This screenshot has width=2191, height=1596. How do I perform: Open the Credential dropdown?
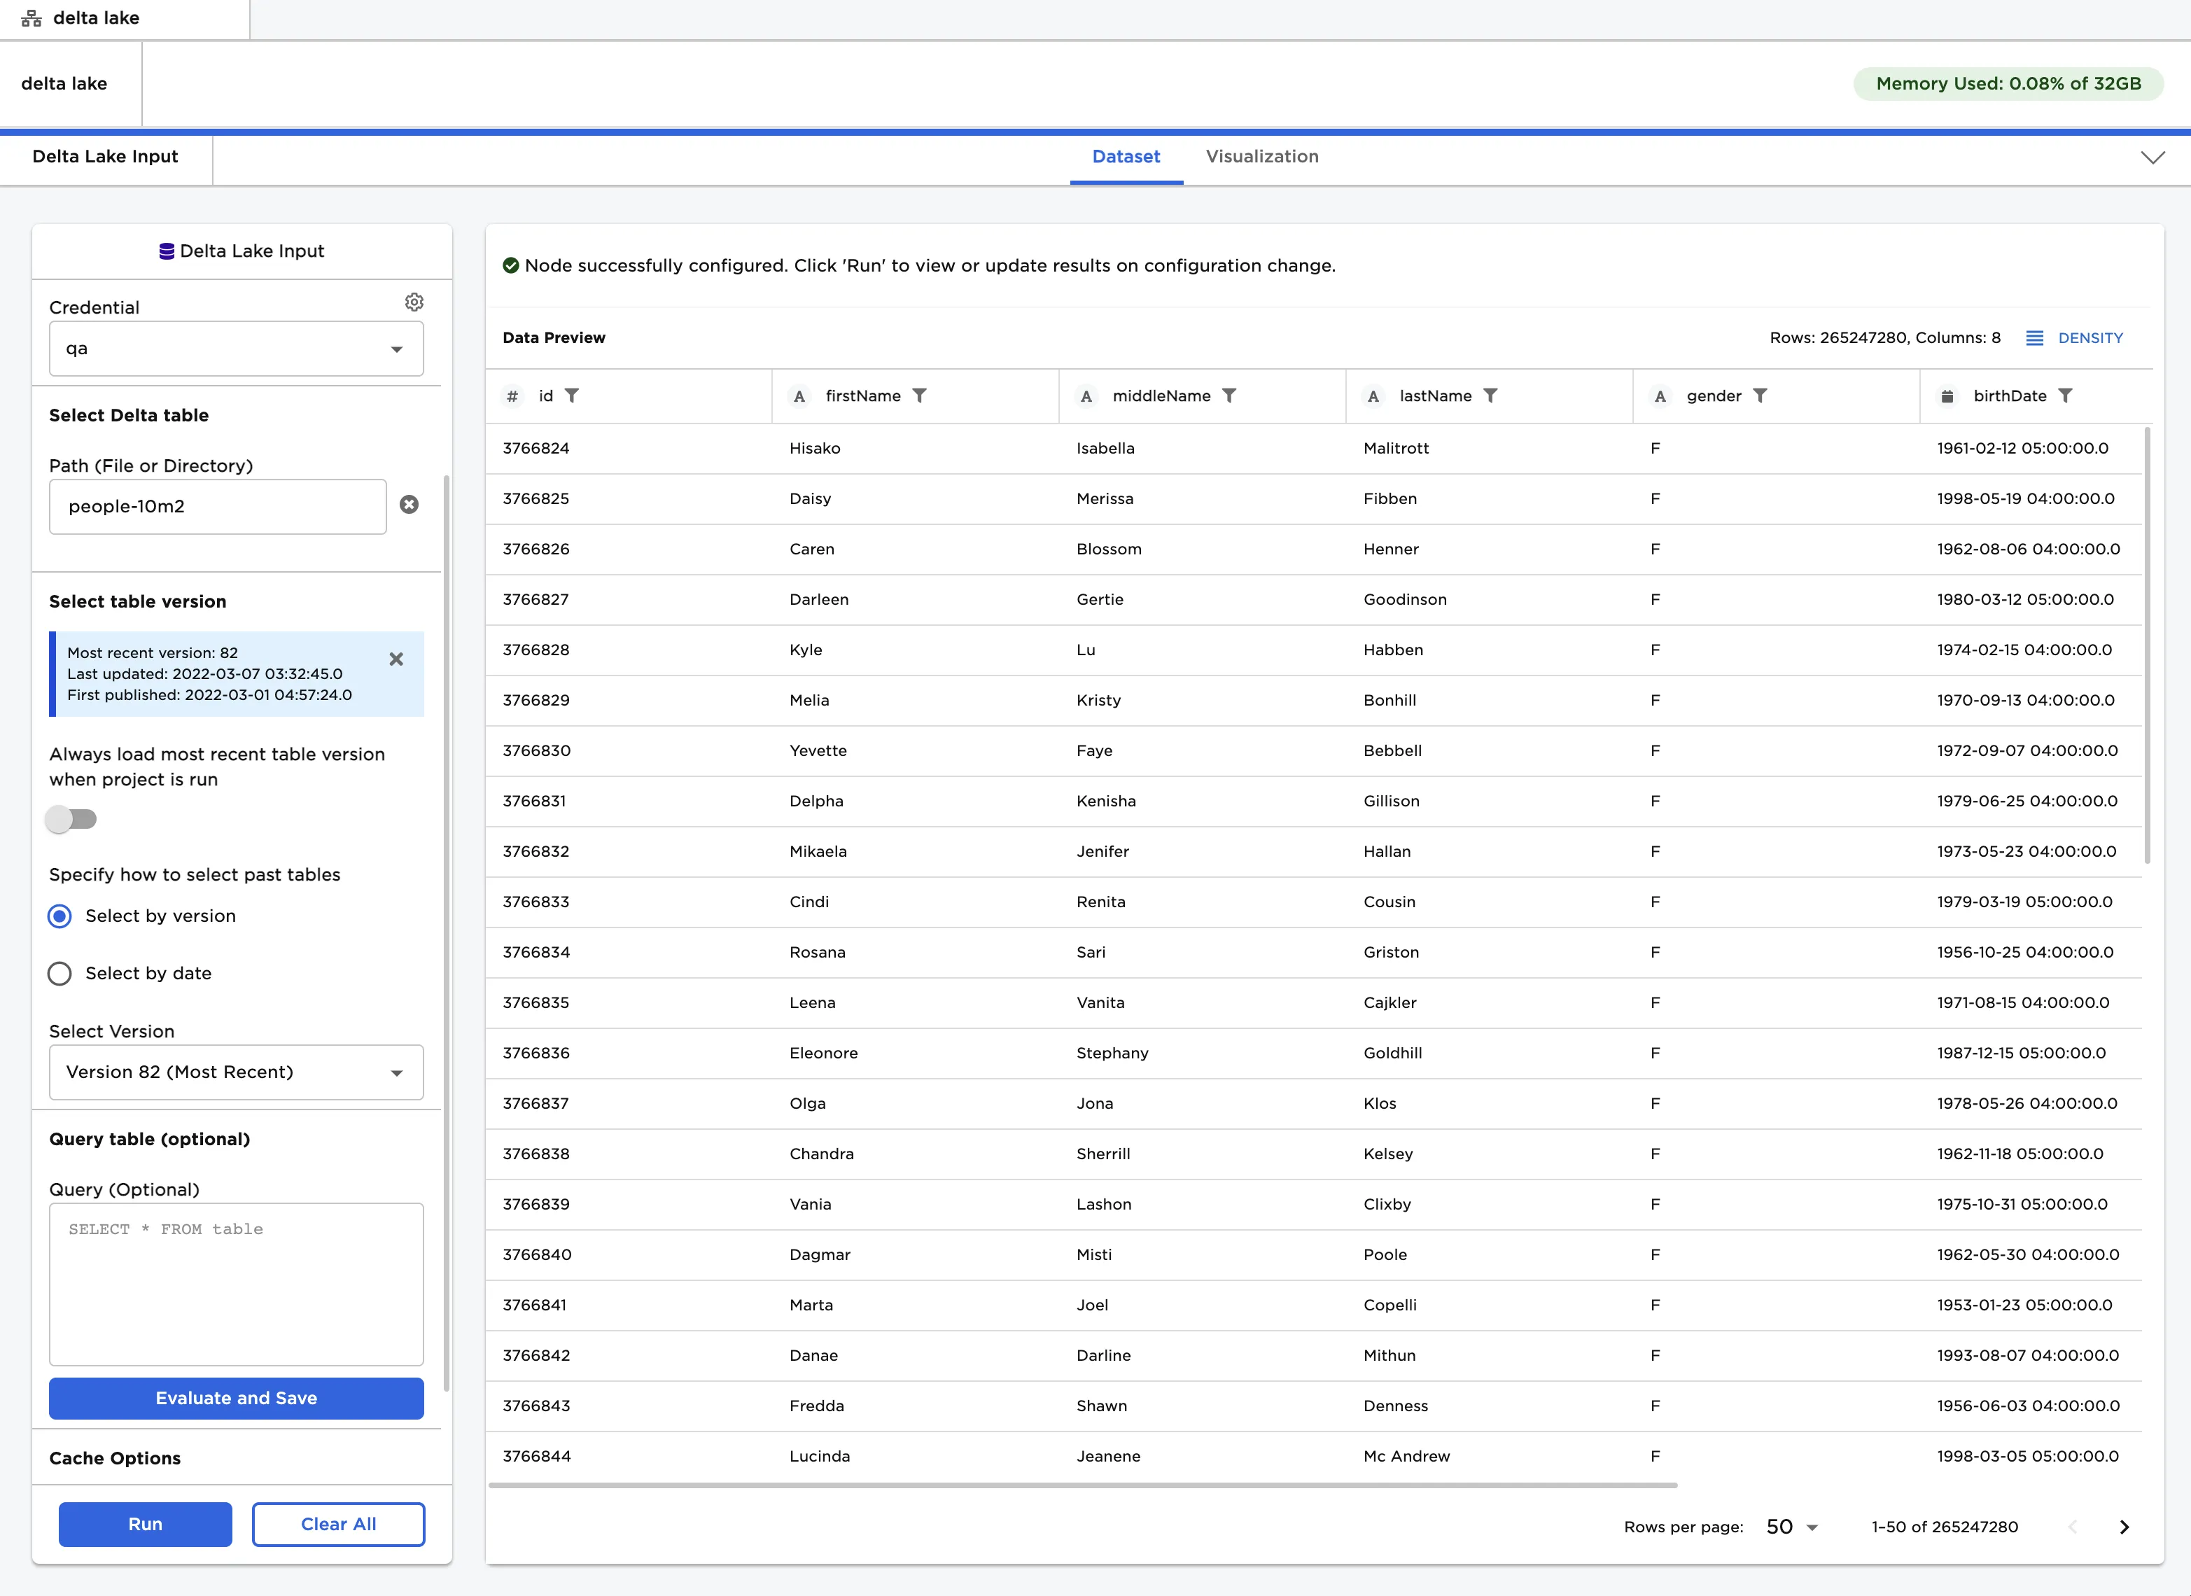236,349
